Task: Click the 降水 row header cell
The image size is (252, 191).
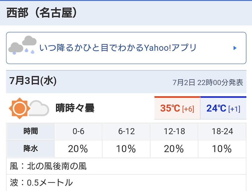Action: click(x=31, y=148)
